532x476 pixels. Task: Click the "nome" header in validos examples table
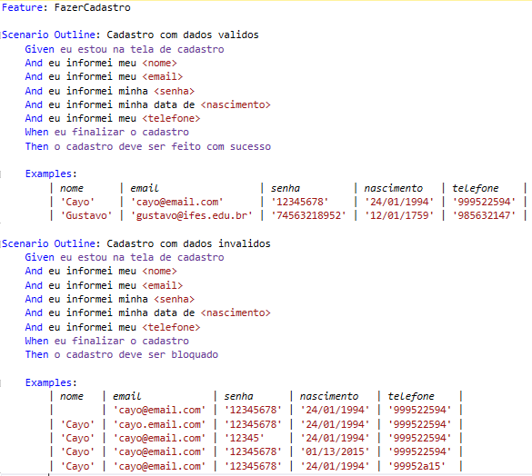click(x=72, y=189)
